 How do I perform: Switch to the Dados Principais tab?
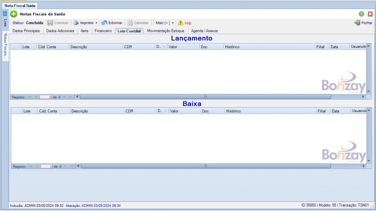(x=26, y=31)
